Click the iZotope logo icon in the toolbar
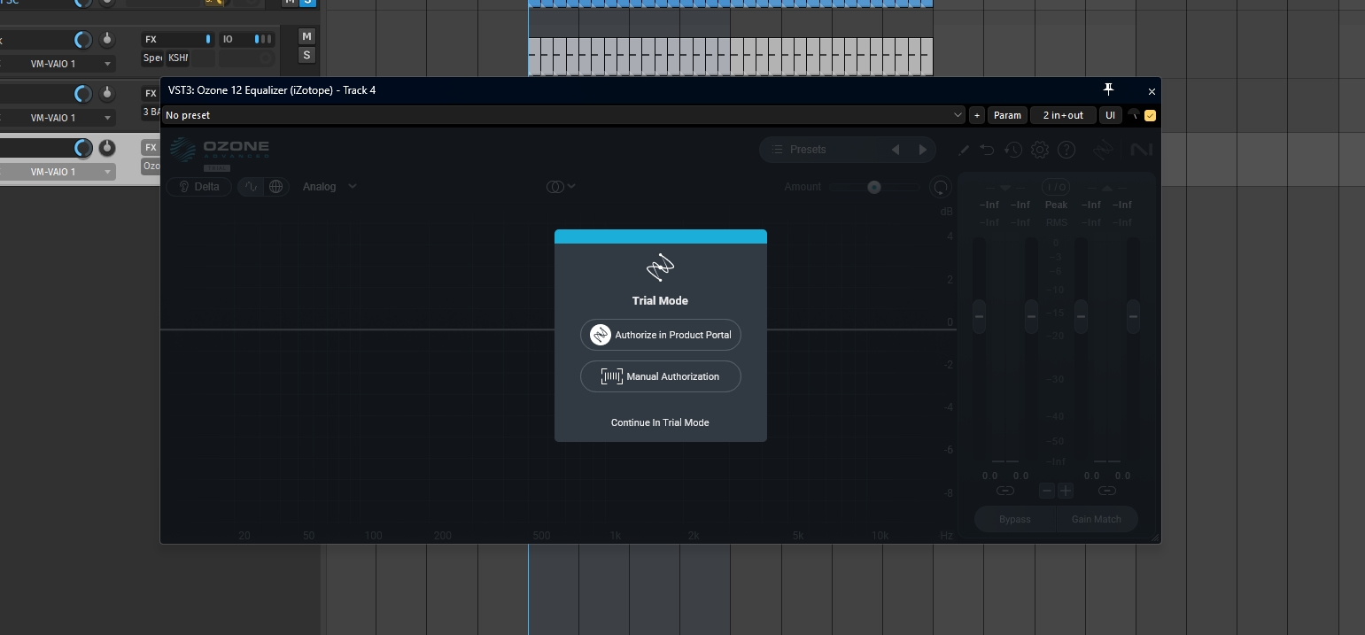Image resolution: width=1365 pixels, height=635 pixels. [x=1102, y=150]
